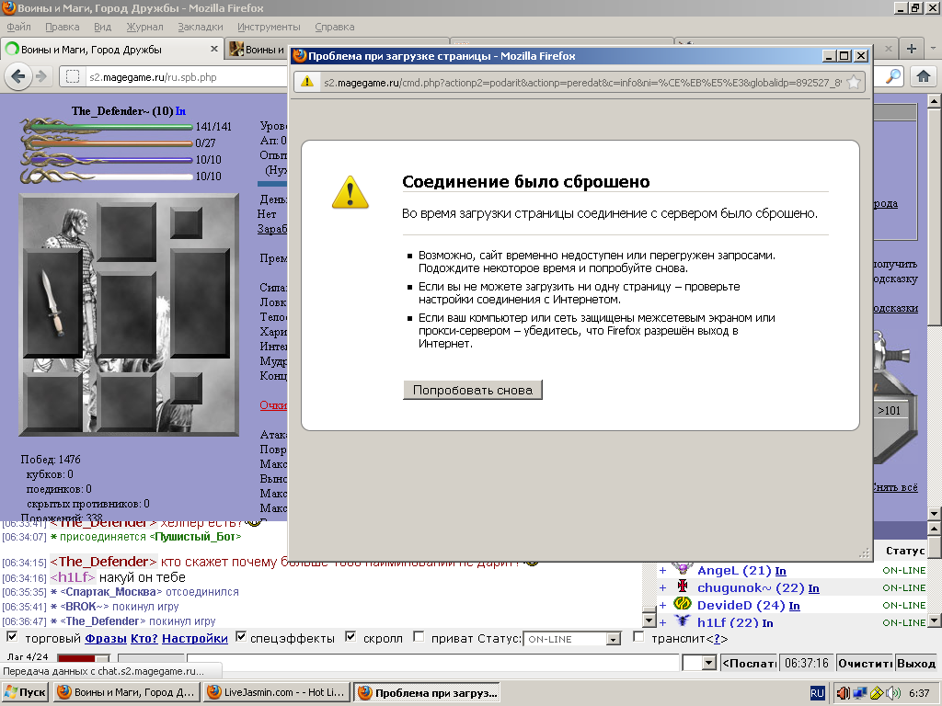Click the plus sign beside AngeL
Viewport: 942px width, 706px height.
pos(662,570)
